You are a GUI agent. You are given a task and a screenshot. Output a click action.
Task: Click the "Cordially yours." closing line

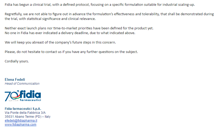click(17, 61)
